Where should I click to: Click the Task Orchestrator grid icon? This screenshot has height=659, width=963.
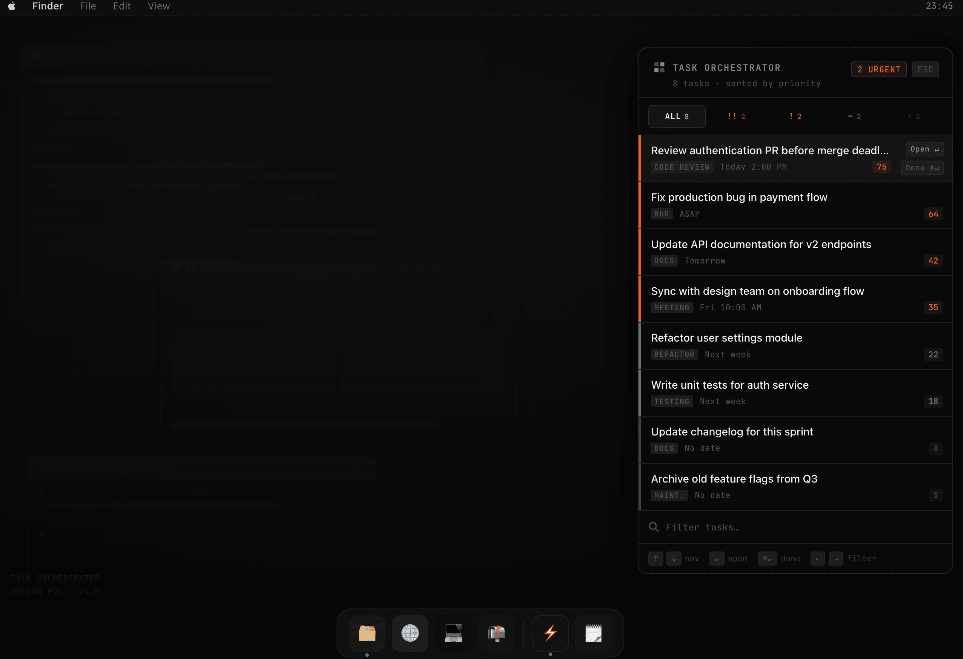pyautogui.click(x=659, y=67)
